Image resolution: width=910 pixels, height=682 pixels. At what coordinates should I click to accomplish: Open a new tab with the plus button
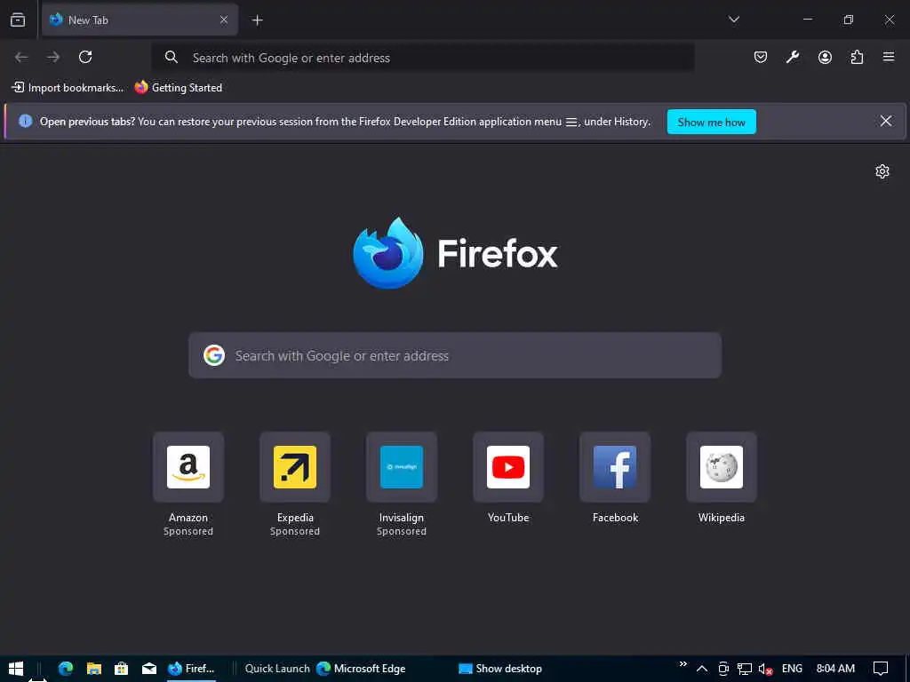pos(257,20)
